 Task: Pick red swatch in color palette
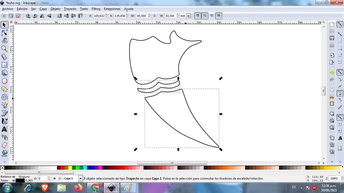(x=62, y=168)
